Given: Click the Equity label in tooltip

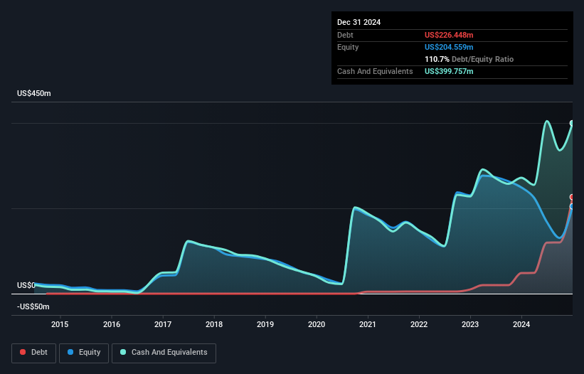Looking at the screenshot, I should tap(348, 47).
